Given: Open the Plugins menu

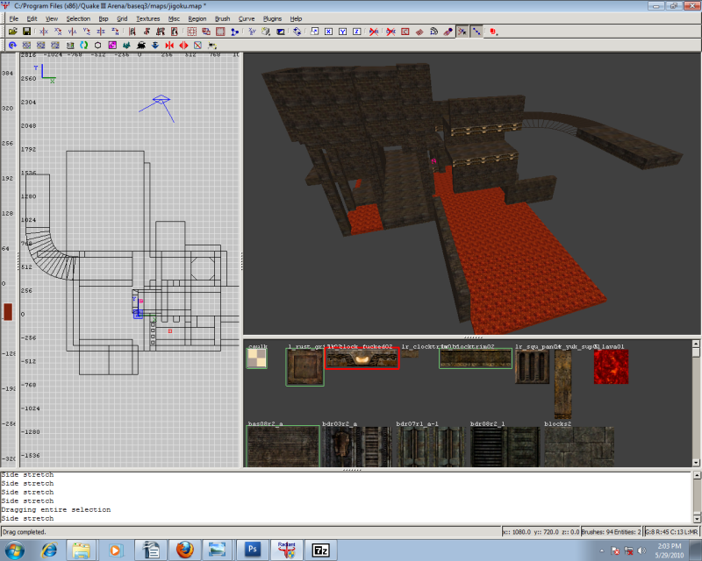Looking at the screenshot, I should pos(272,18).
